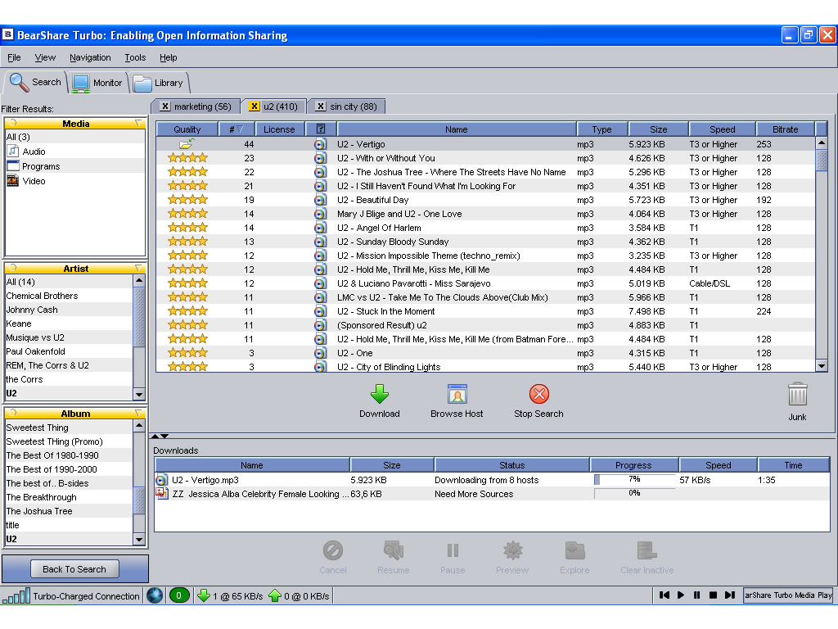The height and width of the screenshot is (629, 838).
Task: Close the u2 (410) search tab
Action: (255, 106)
